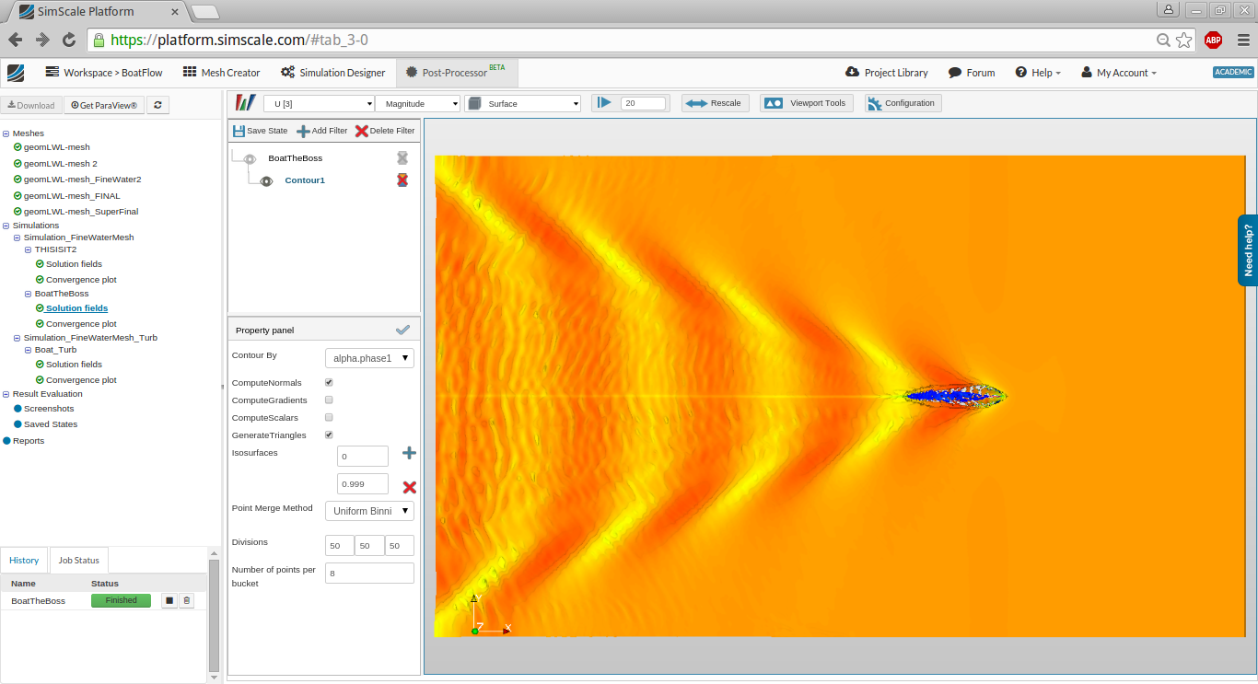Image resolution: width=1258 pixels, height=684 pixels.
Task: Switch to the History tab
Action: [25, 560]
